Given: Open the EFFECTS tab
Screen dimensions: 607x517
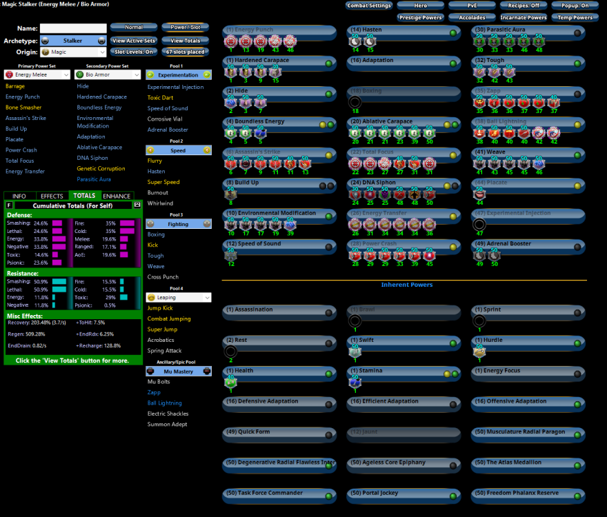Looking at the screenshot, I should coord(51,196).
